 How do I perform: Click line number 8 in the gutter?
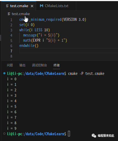click(x=11, y=56)
